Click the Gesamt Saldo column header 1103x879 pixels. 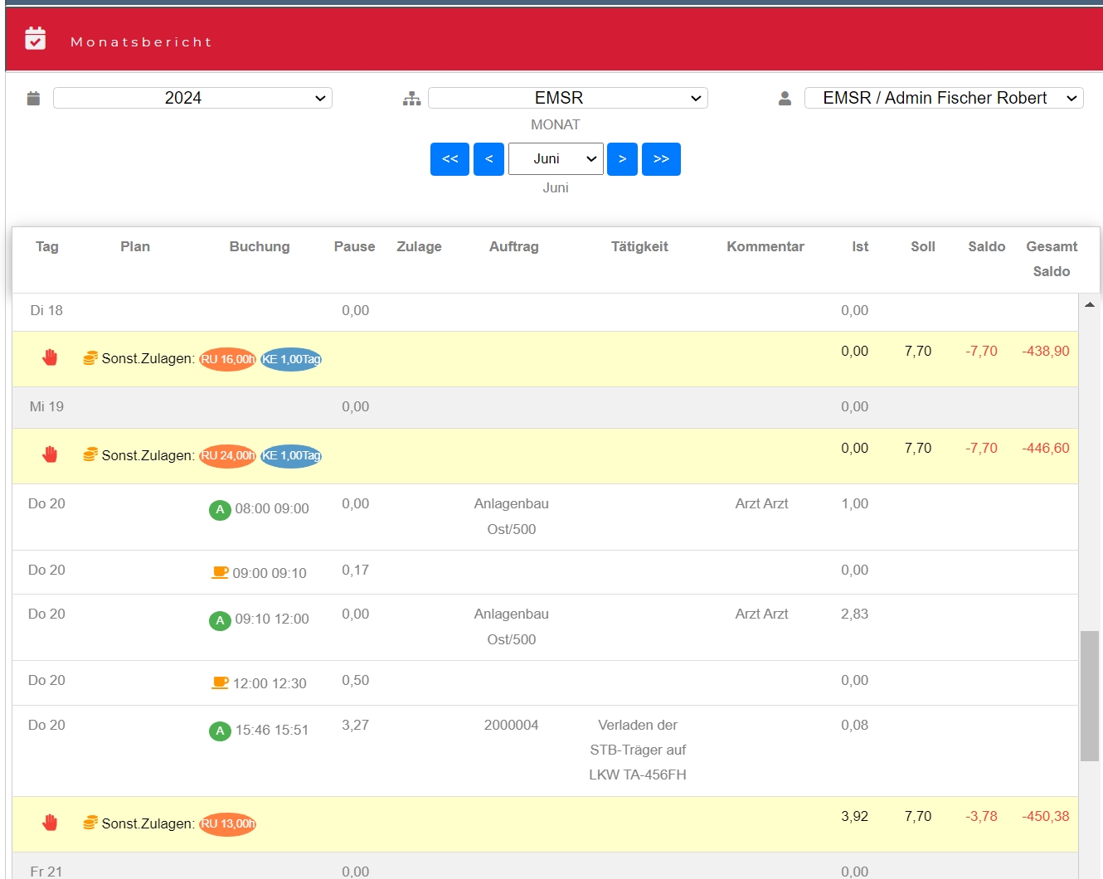pyautogui.click(x=1052, y=259)
